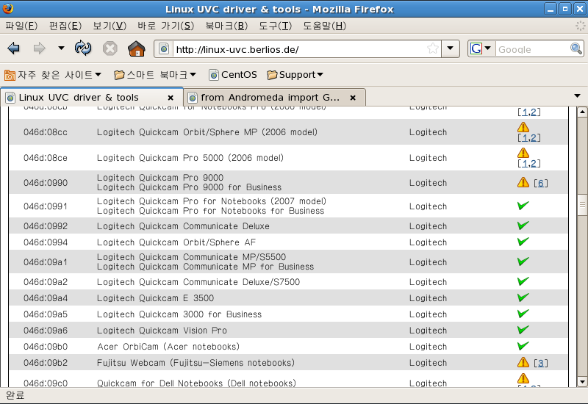Click green check for Quickcam Communicate Deluxe
This screenshot has height=404, width=588.
tap(523, 226)
